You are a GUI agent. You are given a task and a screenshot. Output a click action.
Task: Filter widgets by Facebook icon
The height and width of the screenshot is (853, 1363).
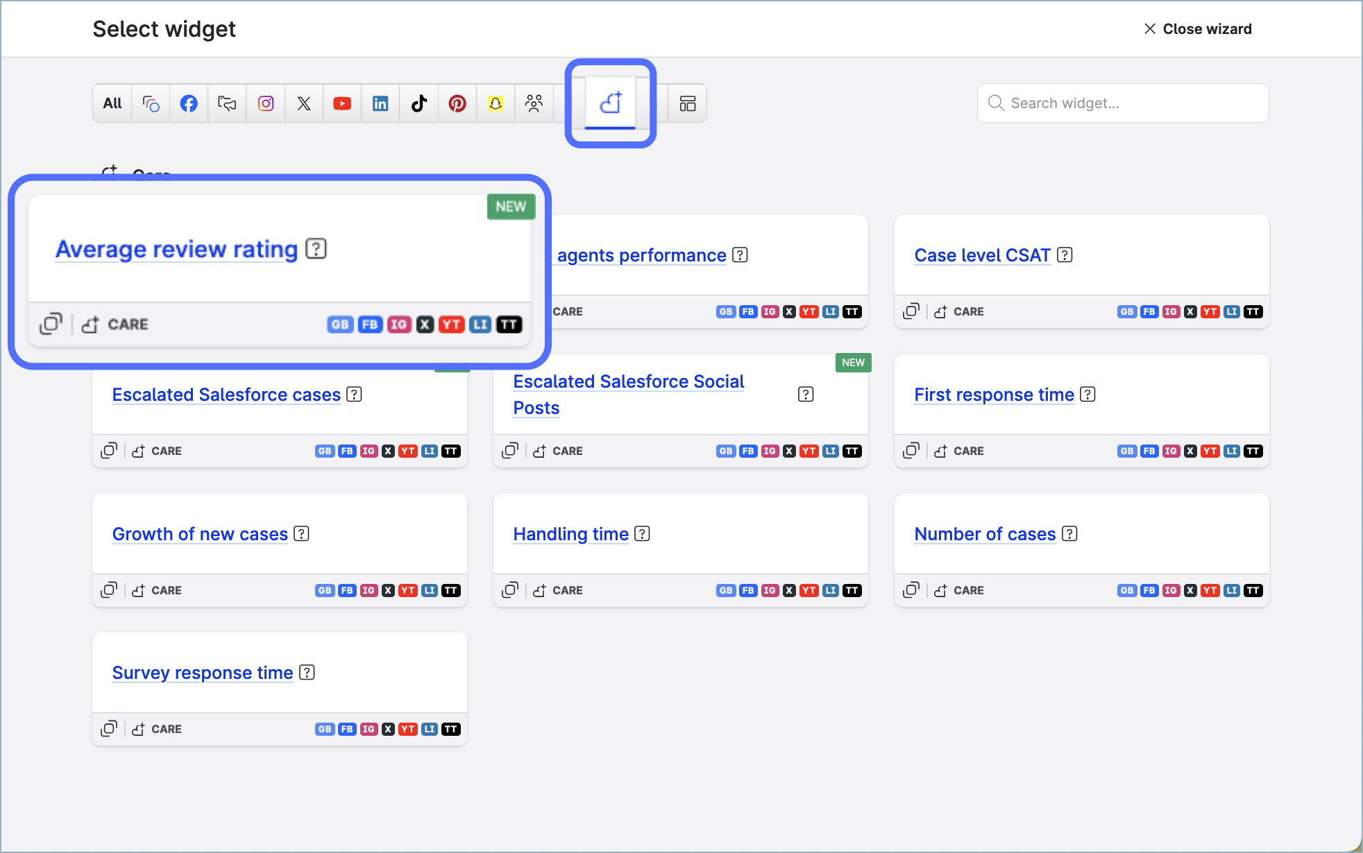pos(189,103)
